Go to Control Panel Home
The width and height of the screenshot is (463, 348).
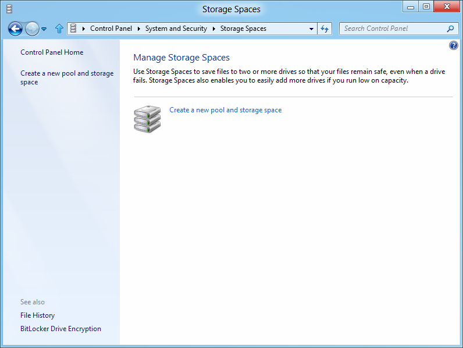coord(52,52)
